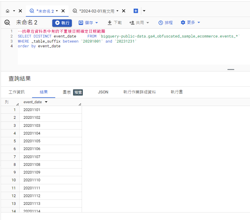250x220 pixels.
Task: Click the event_date column resize handle
Action: [80, 104]
